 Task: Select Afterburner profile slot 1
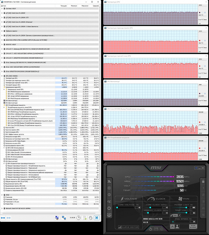tap(203, 188)
